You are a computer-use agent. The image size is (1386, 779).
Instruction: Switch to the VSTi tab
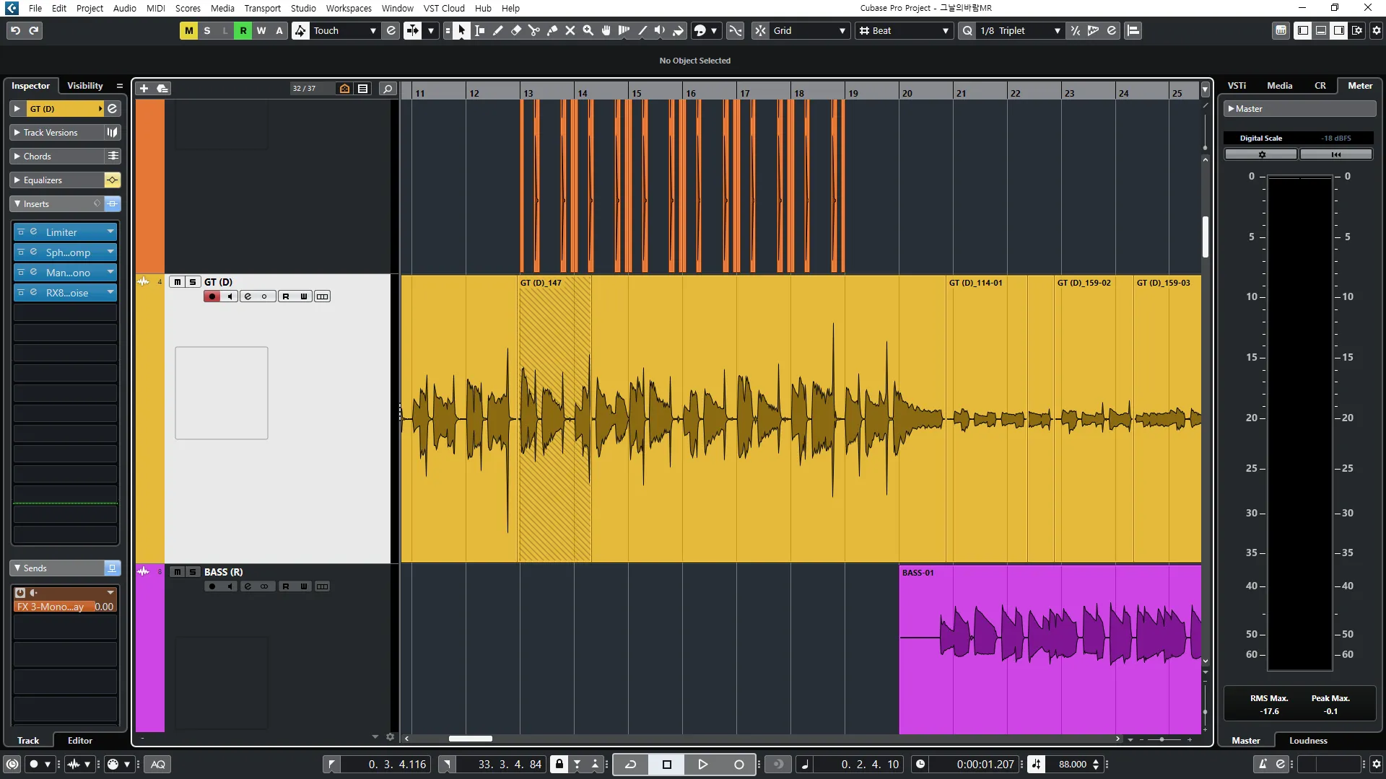(x=1237, y=85)
